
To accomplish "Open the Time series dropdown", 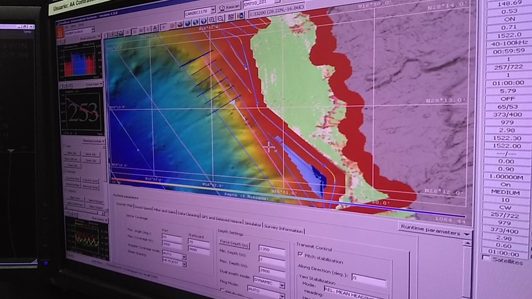I will 99,219.
